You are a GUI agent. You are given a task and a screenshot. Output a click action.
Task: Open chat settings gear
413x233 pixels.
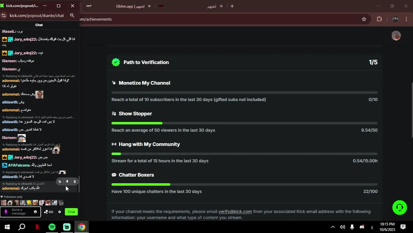59,212
